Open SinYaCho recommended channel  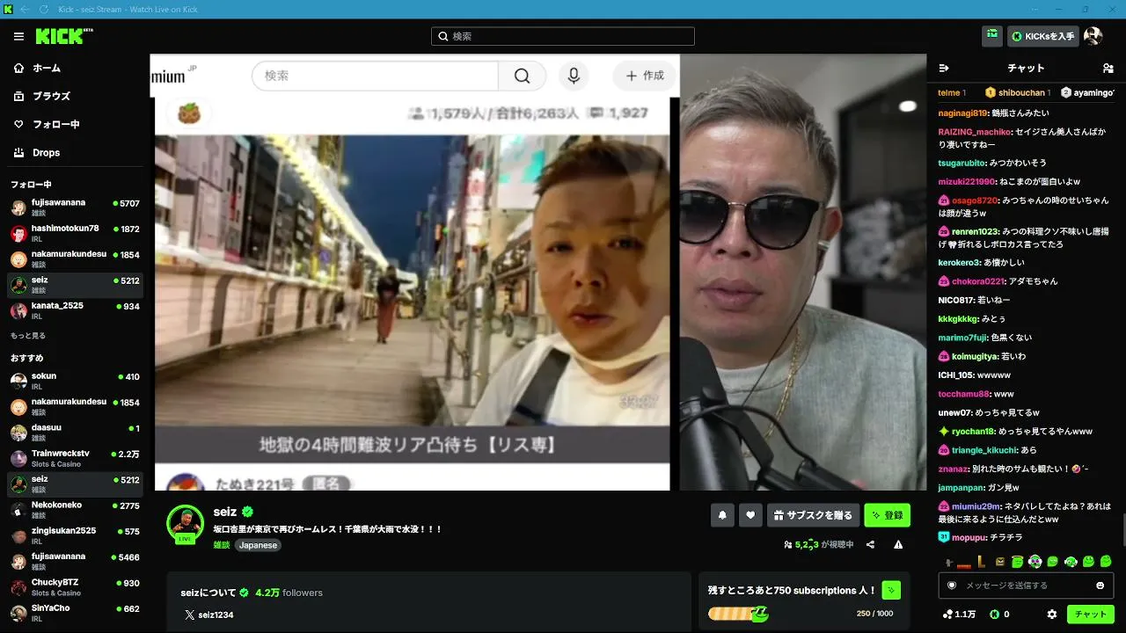coord(75,613)
